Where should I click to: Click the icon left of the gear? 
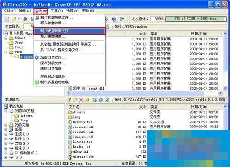click(95, 100)
